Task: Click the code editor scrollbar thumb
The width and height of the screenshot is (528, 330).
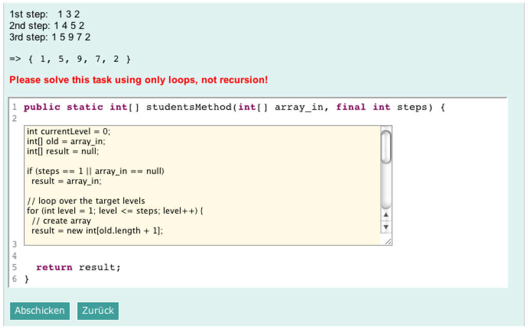Action: 386,147
